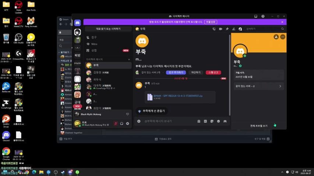Image resolution: width=314 pixels, height=176 pixels.
Task: Add friends to DM icon in header
Action: coord(234,29)
